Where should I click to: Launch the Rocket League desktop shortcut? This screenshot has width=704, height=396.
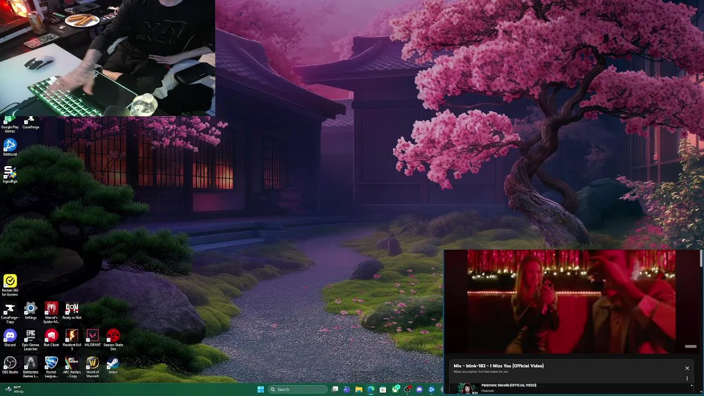pos(51,367)
